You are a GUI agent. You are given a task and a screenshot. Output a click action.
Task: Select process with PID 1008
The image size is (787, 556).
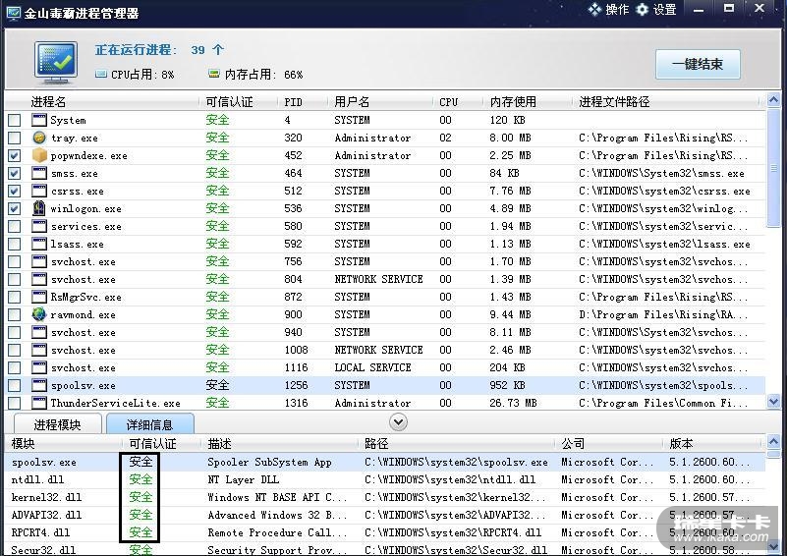click(384, 350)
